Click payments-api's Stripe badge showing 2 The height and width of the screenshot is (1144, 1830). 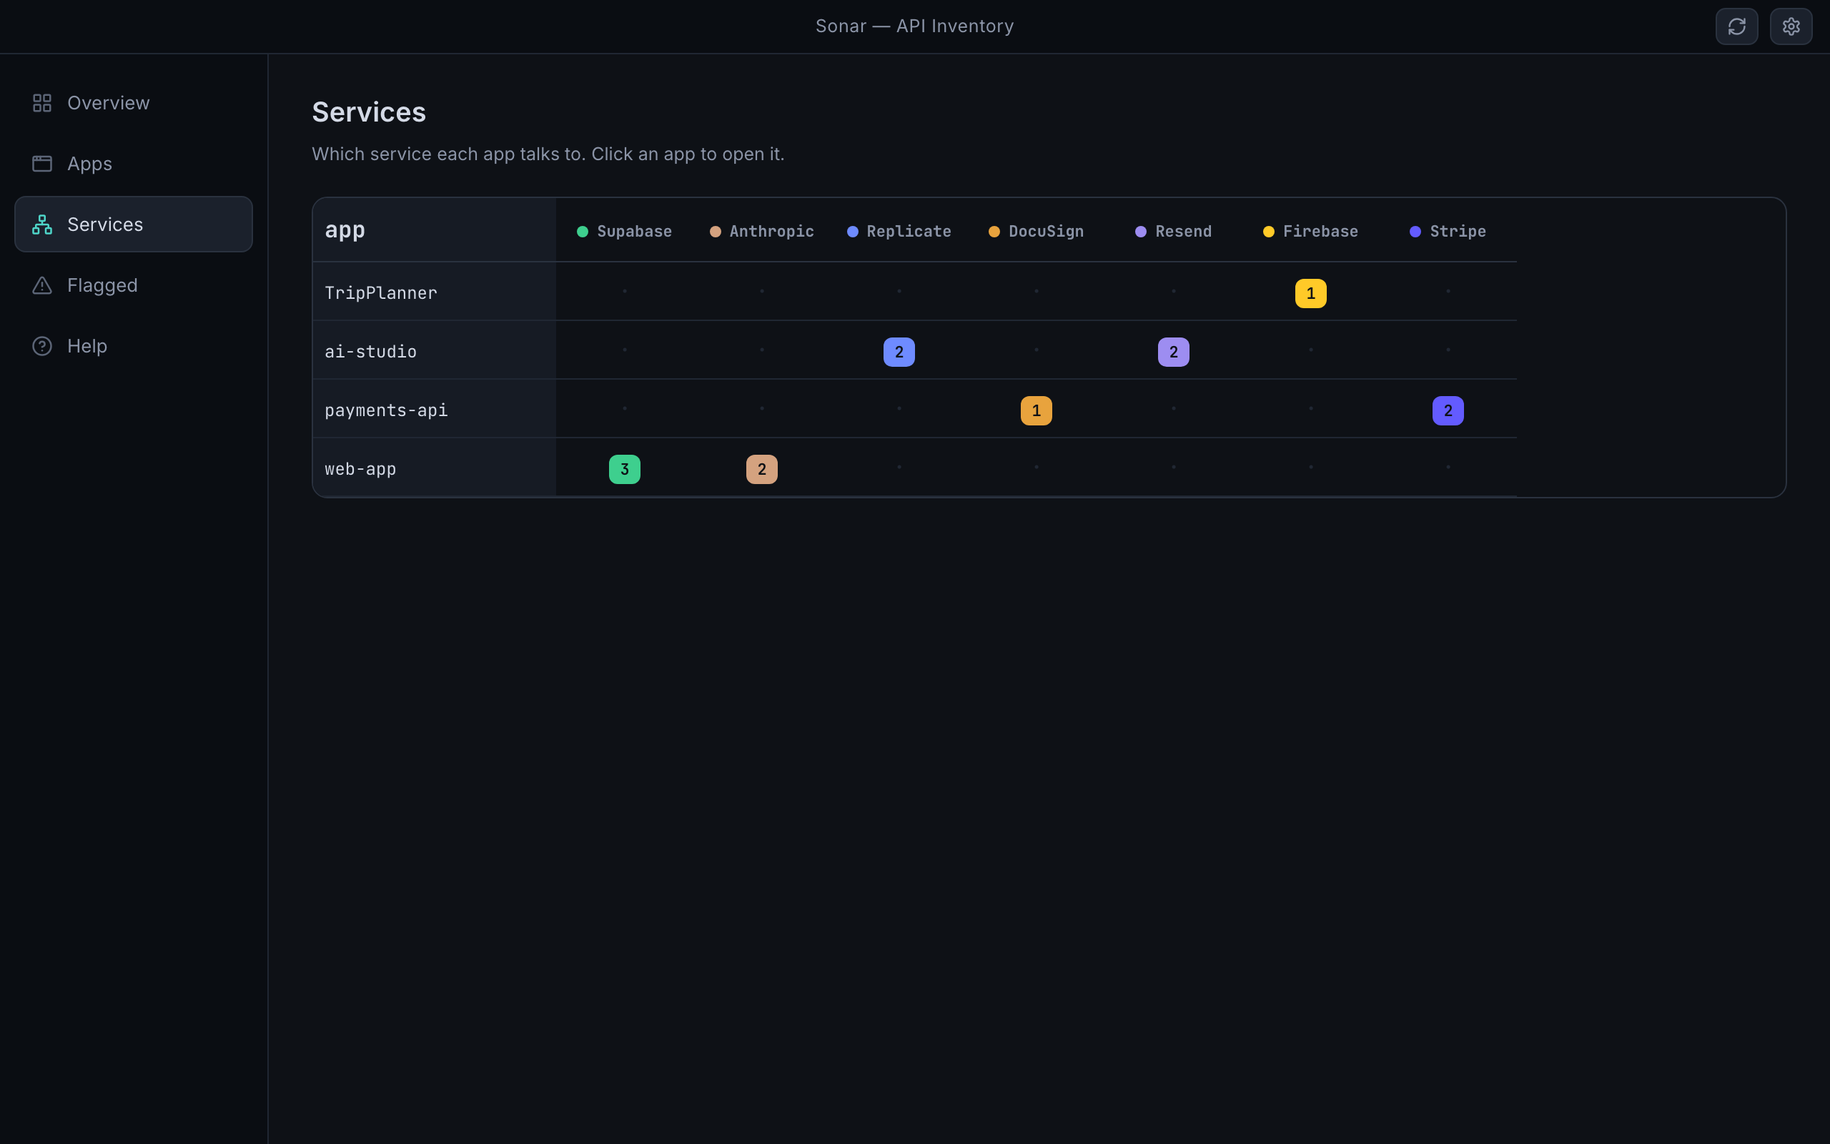[1448, 411]
